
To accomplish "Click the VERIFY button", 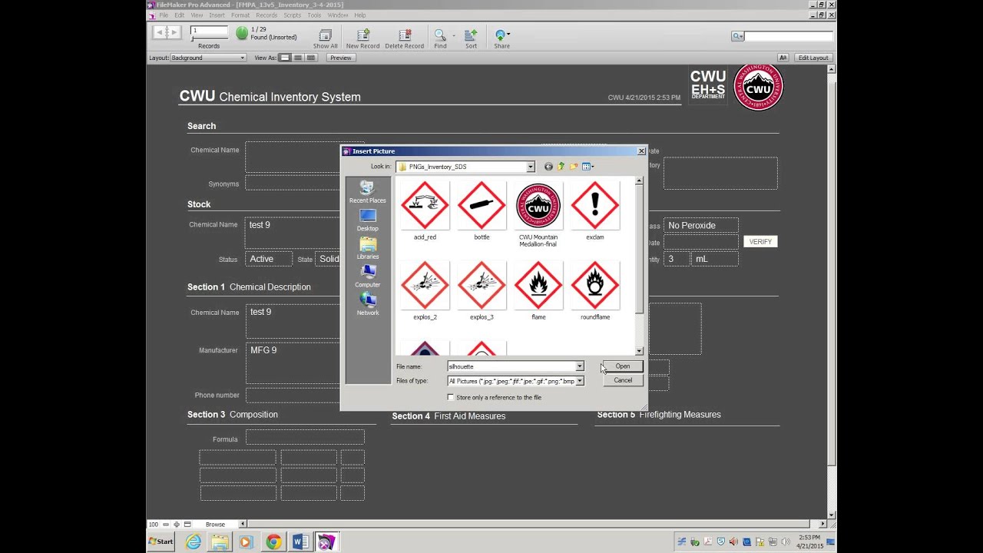I will pos(760,242).
